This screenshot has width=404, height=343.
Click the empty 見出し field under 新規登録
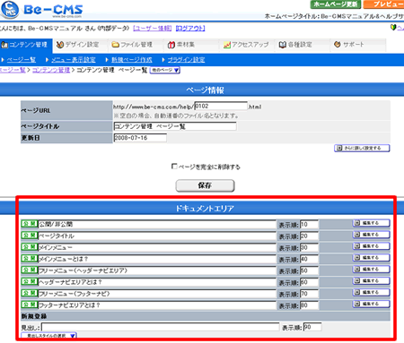161,327
